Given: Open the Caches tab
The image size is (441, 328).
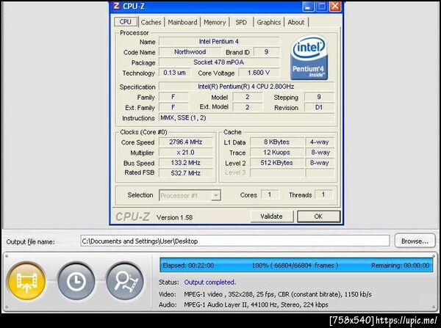Looking at the screenshot, I should (x=151, y=22).
